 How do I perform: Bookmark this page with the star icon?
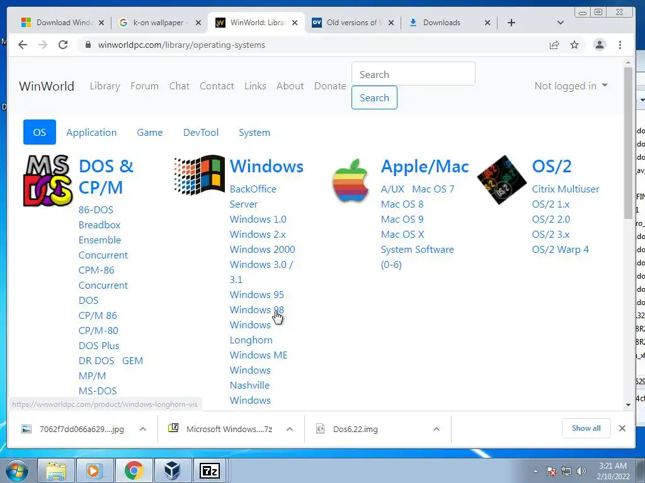574,45
